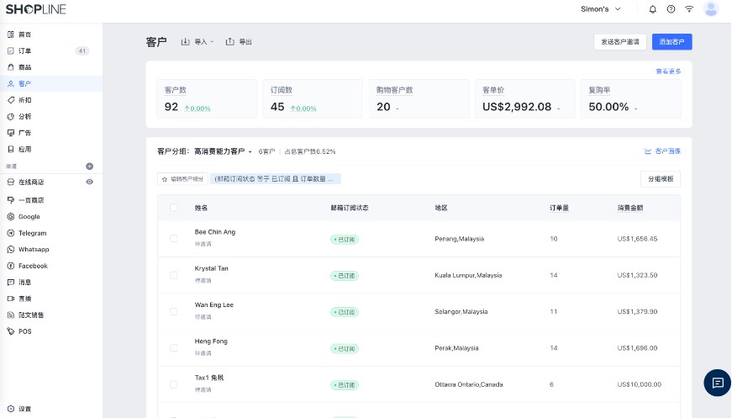732x418 pixels.
Task: Click the add channel plus icon
Action: pos(89,167)
